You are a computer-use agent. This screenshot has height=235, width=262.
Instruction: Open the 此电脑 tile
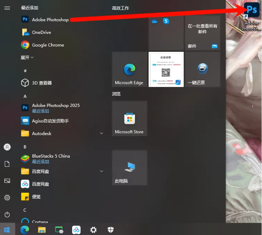pos(130,168)
